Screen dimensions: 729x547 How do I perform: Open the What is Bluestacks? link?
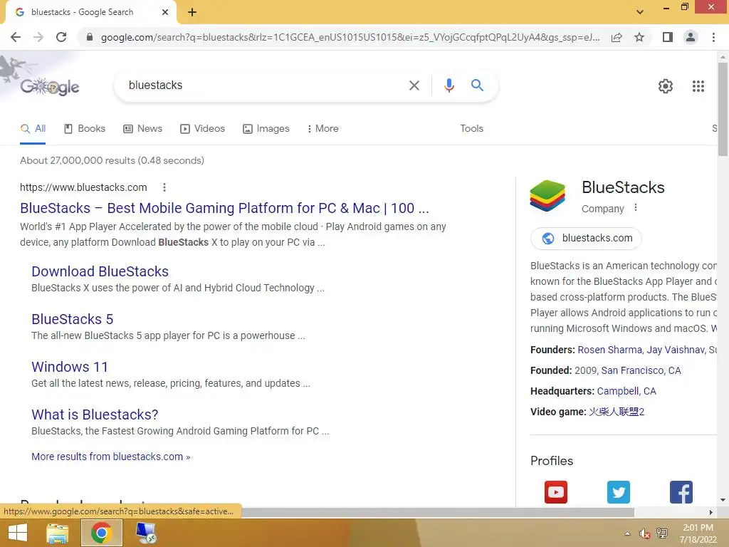pos(95,415)
